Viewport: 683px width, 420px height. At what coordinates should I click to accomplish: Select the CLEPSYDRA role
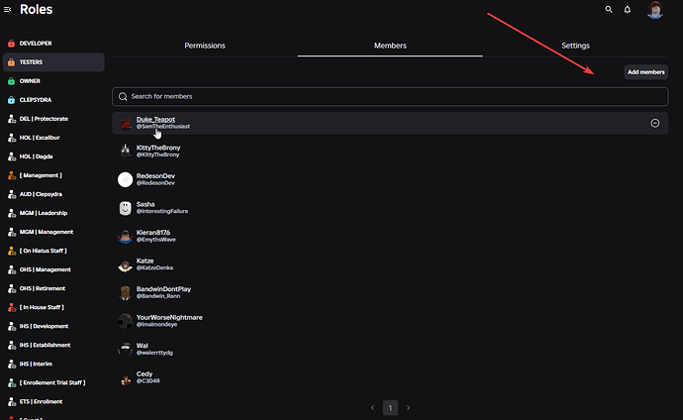click(x=53, y=100)
